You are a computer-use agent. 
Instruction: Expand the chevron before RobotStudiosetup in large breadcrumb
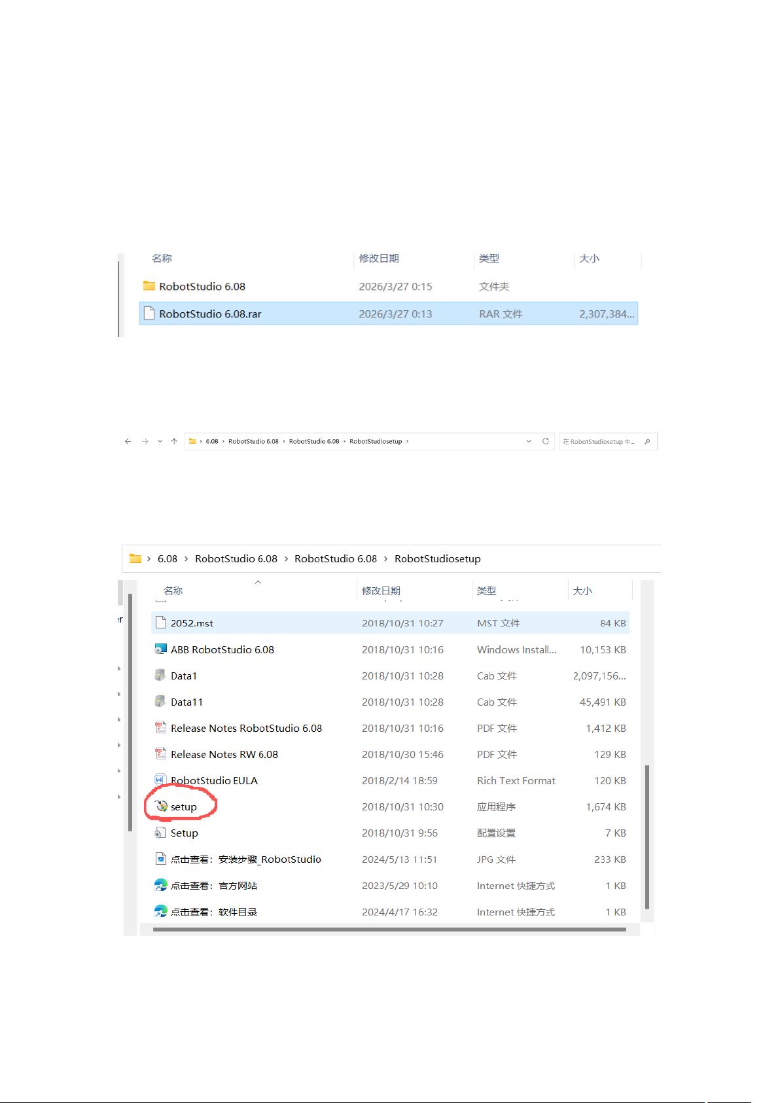click(x=386, y=558)
